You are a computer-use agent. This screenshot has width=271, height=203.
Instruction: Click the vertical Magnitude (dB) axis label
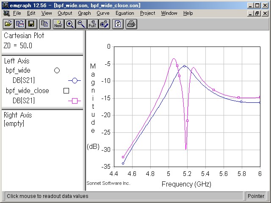click(x=93, y=106)
